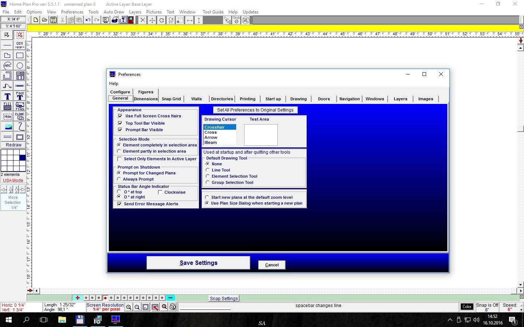Screen dimensions: 524x327
Task: Click the Cancel button
Action: pyautogui.click(x=272, y=265)
